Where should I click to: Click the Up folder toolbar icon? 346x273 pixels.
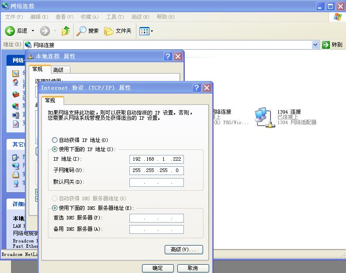(x=66, y=31)
